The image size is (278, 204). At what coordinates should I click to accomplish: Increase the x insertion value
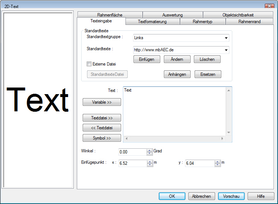point(150,162)
